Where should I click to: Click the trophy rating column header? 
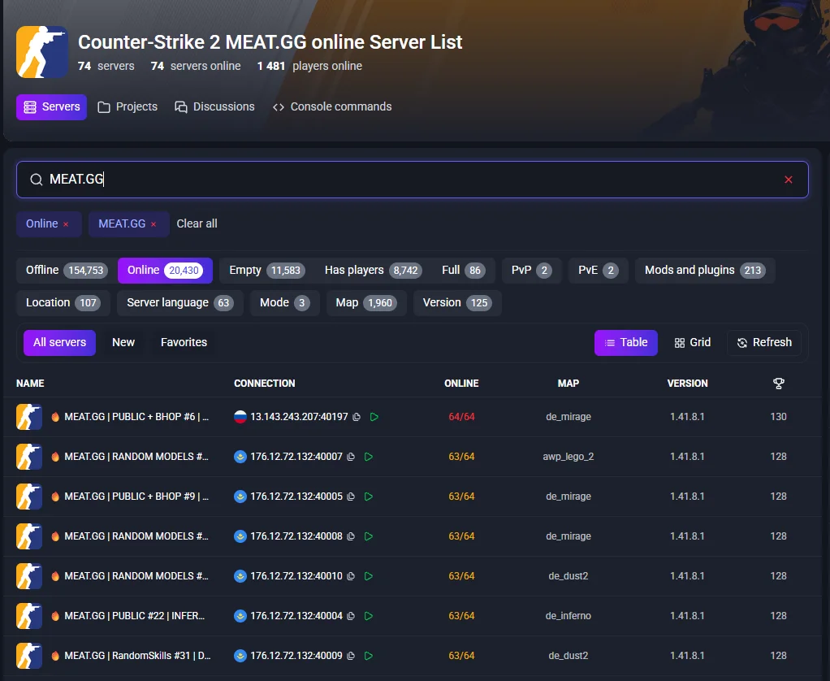coord(778,384)
